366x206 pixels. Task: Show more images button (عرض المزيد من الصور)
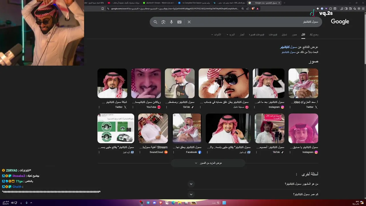pos(208,163)
